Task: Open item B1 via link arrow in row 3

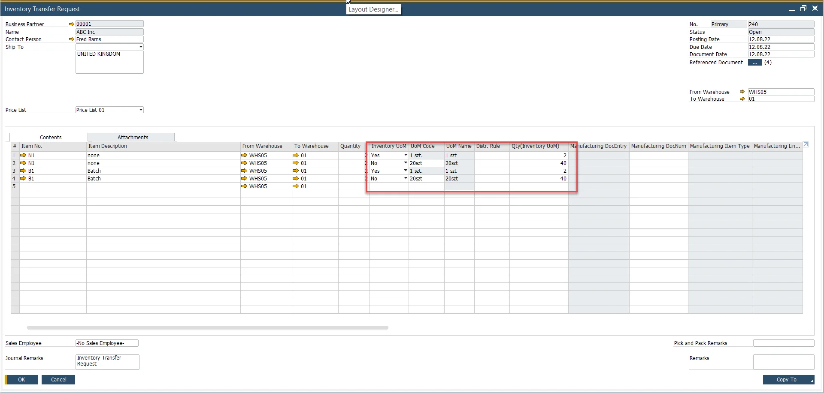Action: (x=24, y=171)
